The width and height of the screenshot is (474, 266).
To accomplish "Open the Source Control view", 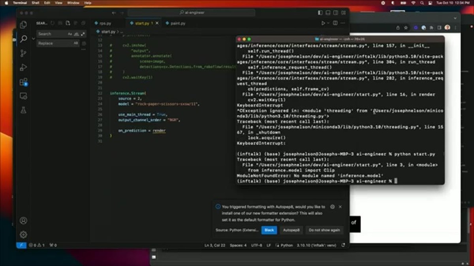I will 23,53.
